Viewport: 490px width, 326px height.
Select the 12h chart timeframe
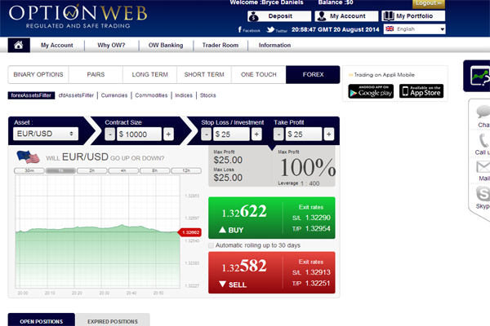click(x=186, y=170)
